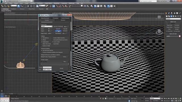Click the Target Spot light button
Image resolution: width=182 pixels, height=102 pixels.
[169, 25]
